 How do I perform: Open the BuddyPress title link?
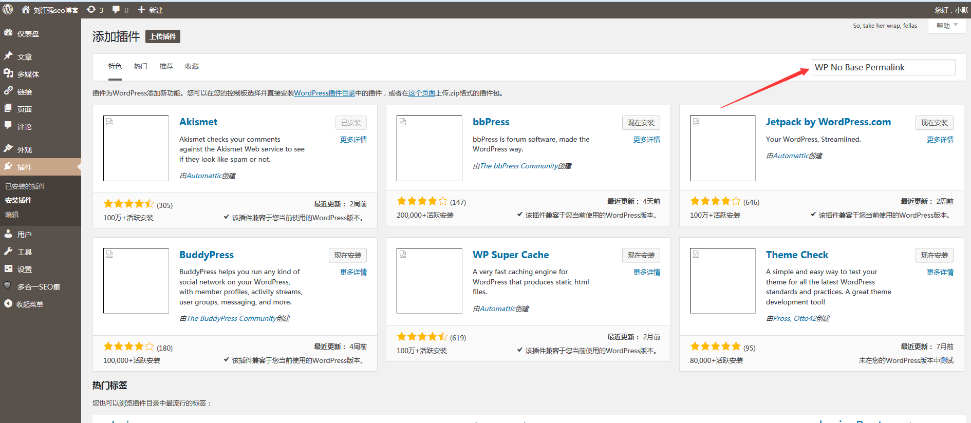tap(207, 255)
